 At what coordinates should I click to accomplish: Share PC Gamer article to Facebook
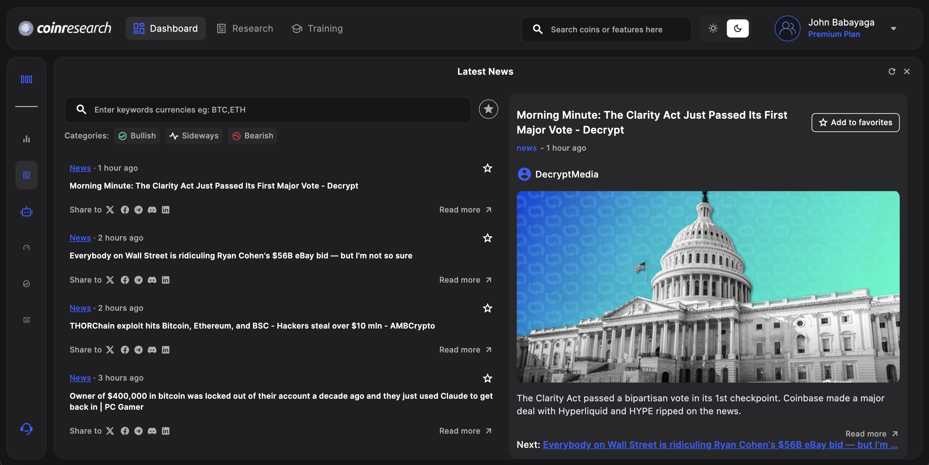(125, 431)
